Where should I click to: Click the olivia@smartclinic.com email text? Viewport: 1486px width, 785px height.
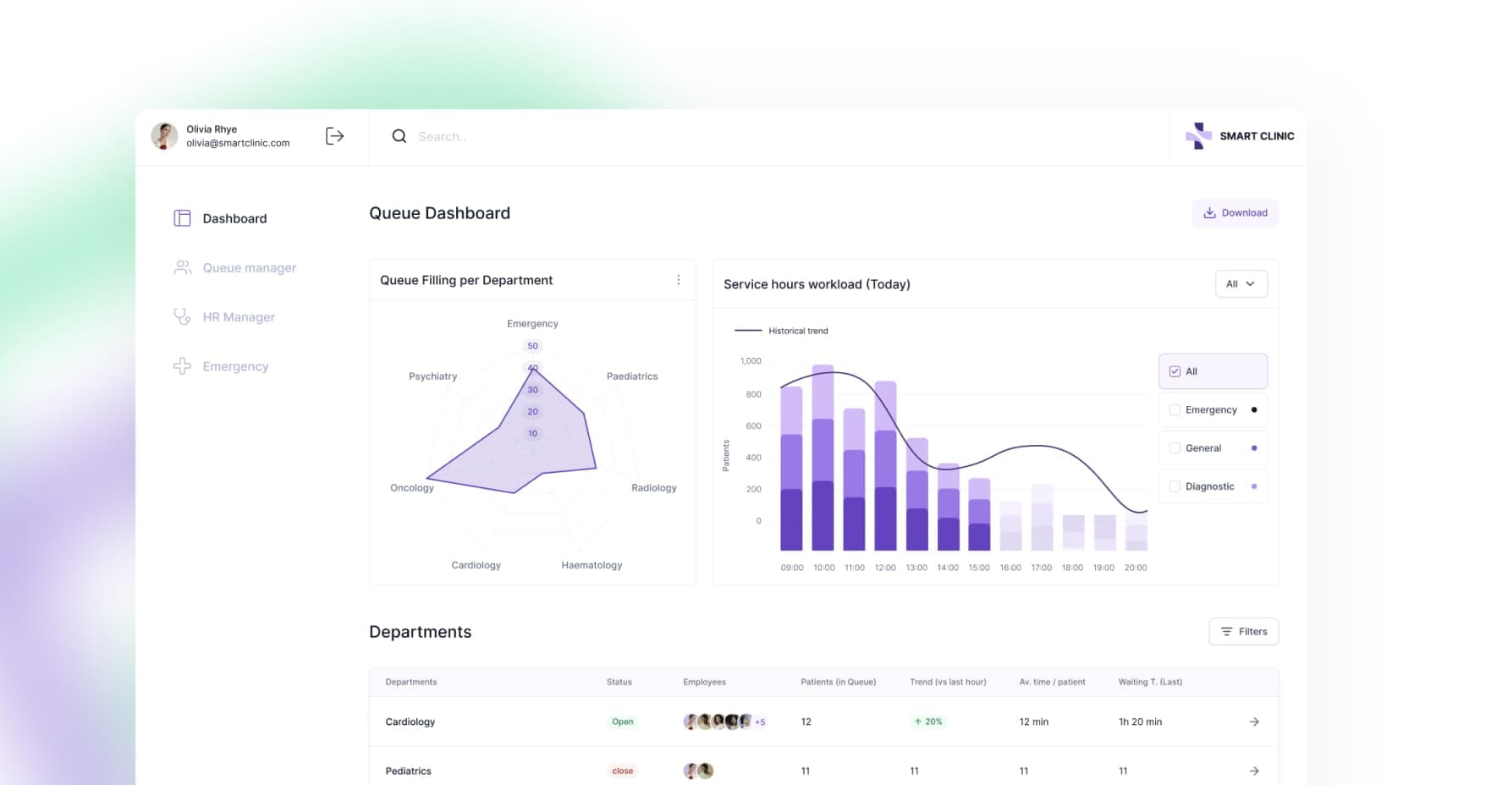pos(238,143)
